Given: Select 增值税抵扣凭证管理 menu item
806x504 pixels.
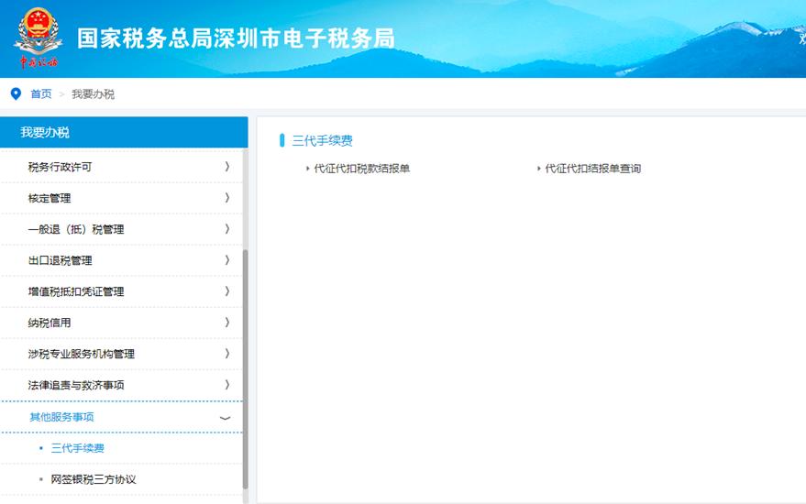Looking at the screenshot, I should coord(76,291).
